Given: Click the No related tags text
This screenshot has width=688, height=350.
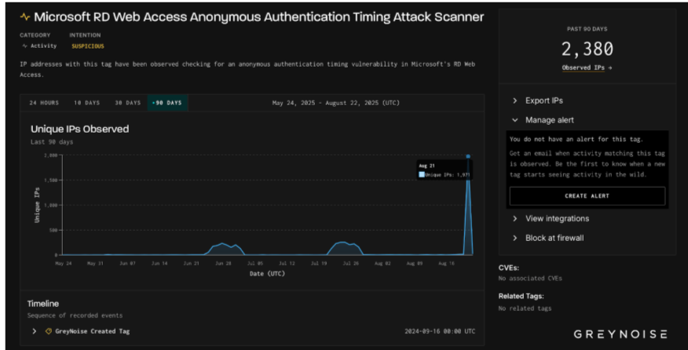Looking at the screenshot, I should pos(525,308).
